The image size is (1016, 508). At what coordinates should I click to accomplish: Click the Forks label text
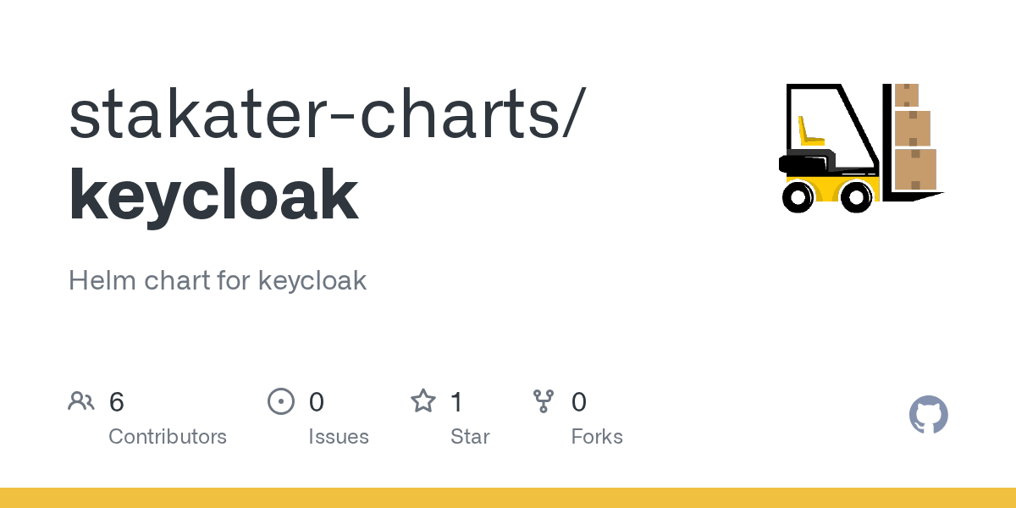[x=597, y=437]
